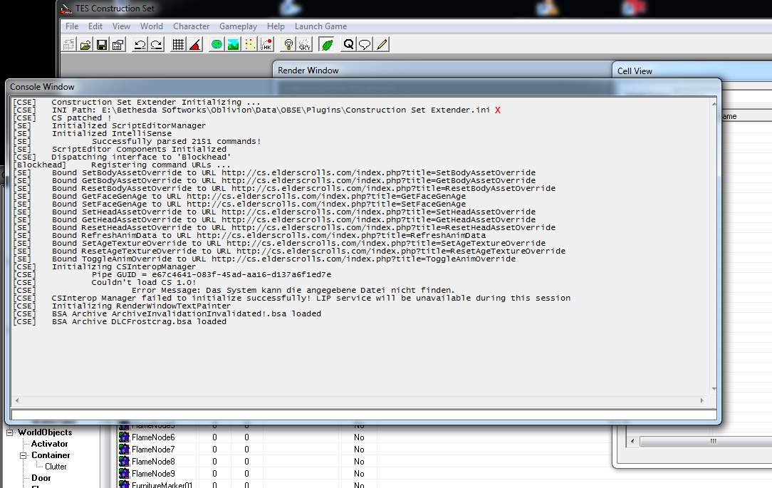The image size is (772, 488).
Task: Toggle the snap to grid button
Action: tap(178, 45)
